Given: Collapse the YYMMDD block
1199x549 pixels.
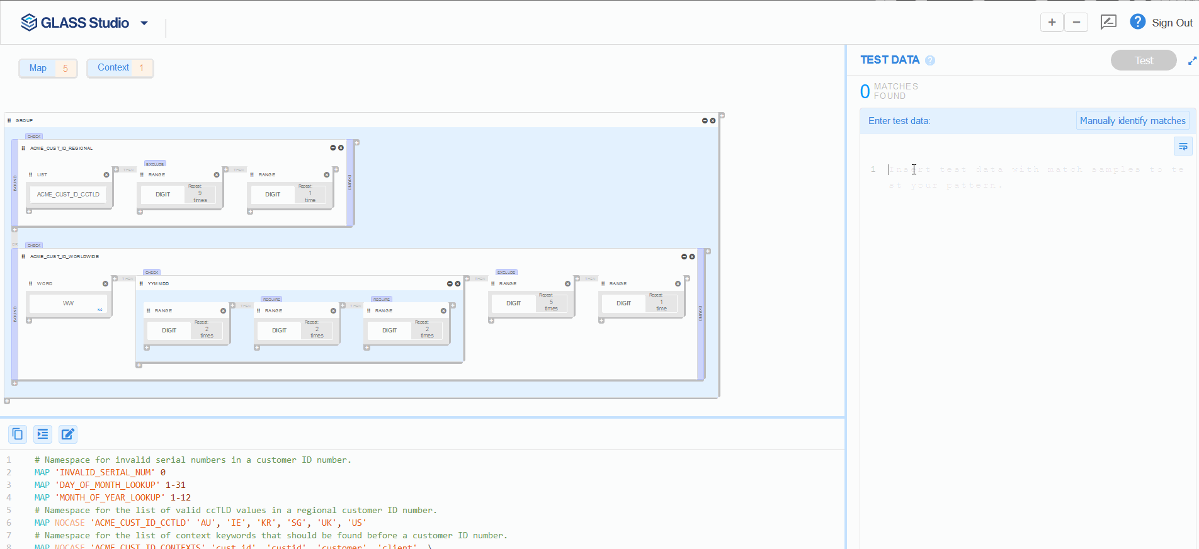Looking at the screenshot, I should click(450, 284).
